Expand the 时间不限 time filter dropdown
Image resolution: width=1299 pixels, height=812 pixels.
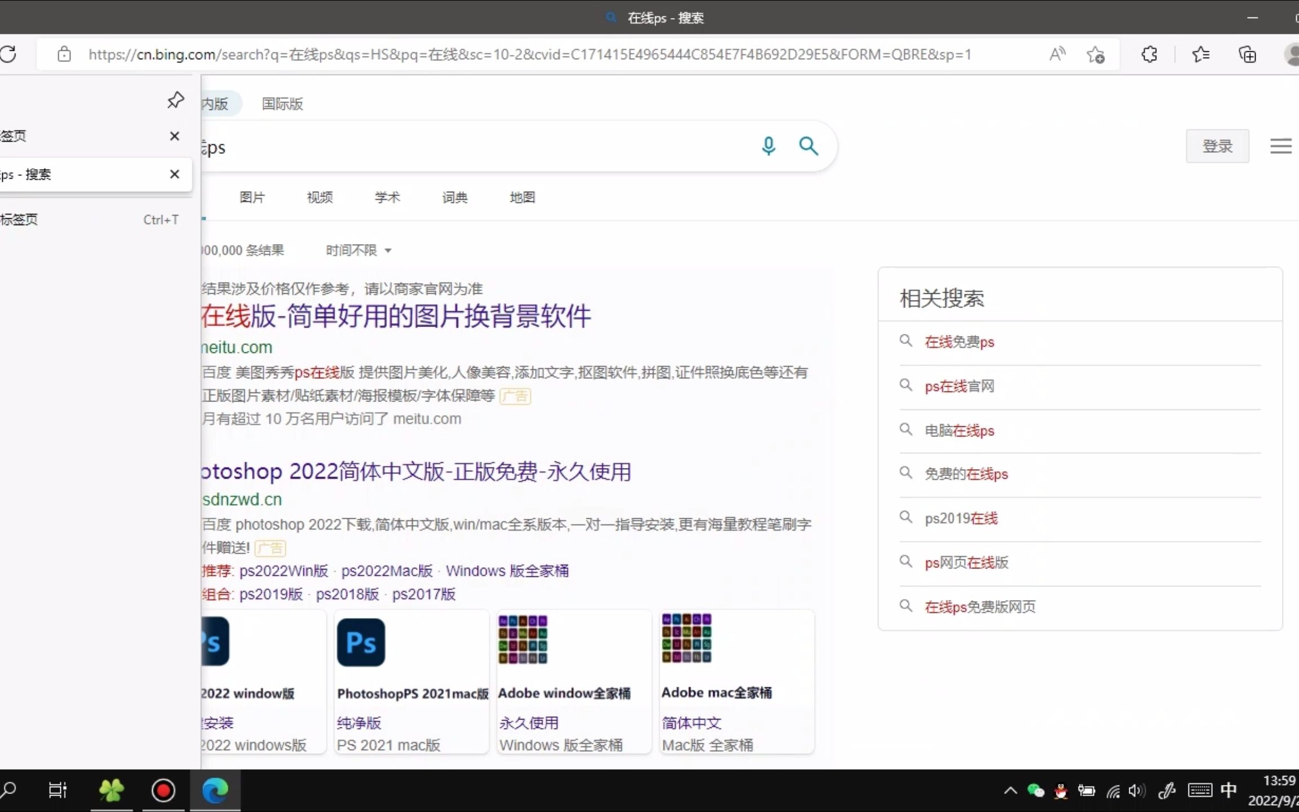point(359,250)
